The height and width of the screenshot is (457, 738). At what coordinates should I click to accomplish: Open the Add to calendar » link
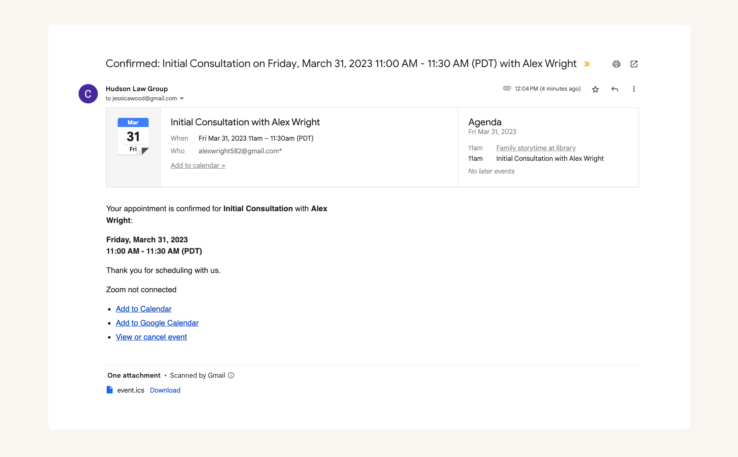coord(198,165)
